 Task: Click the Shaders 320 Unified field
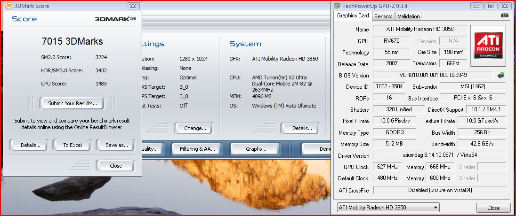pyautogui.click(x=398, y=109)
